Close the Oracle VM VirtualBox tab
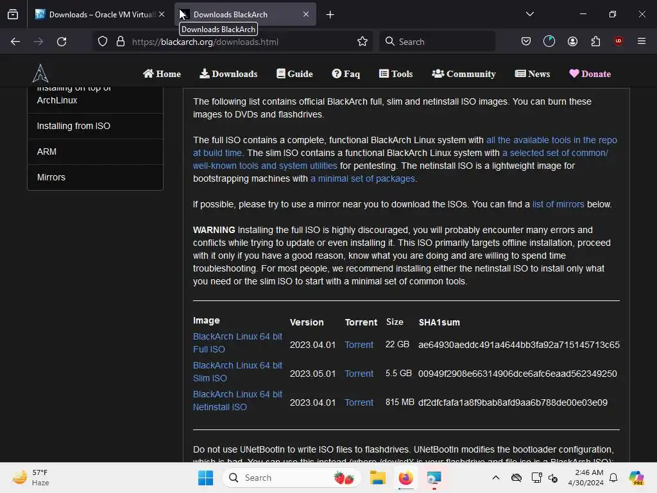 (162, 15)
